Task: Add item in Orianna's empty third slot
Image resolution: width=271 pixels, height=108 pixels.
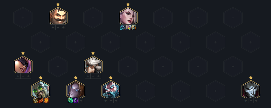Action: coord(81,100)
